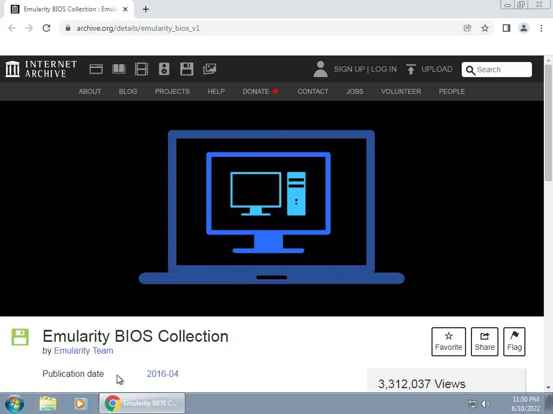Click the Show desktop button
Viewport: 553px width, 414px height.
coord(549,404)
